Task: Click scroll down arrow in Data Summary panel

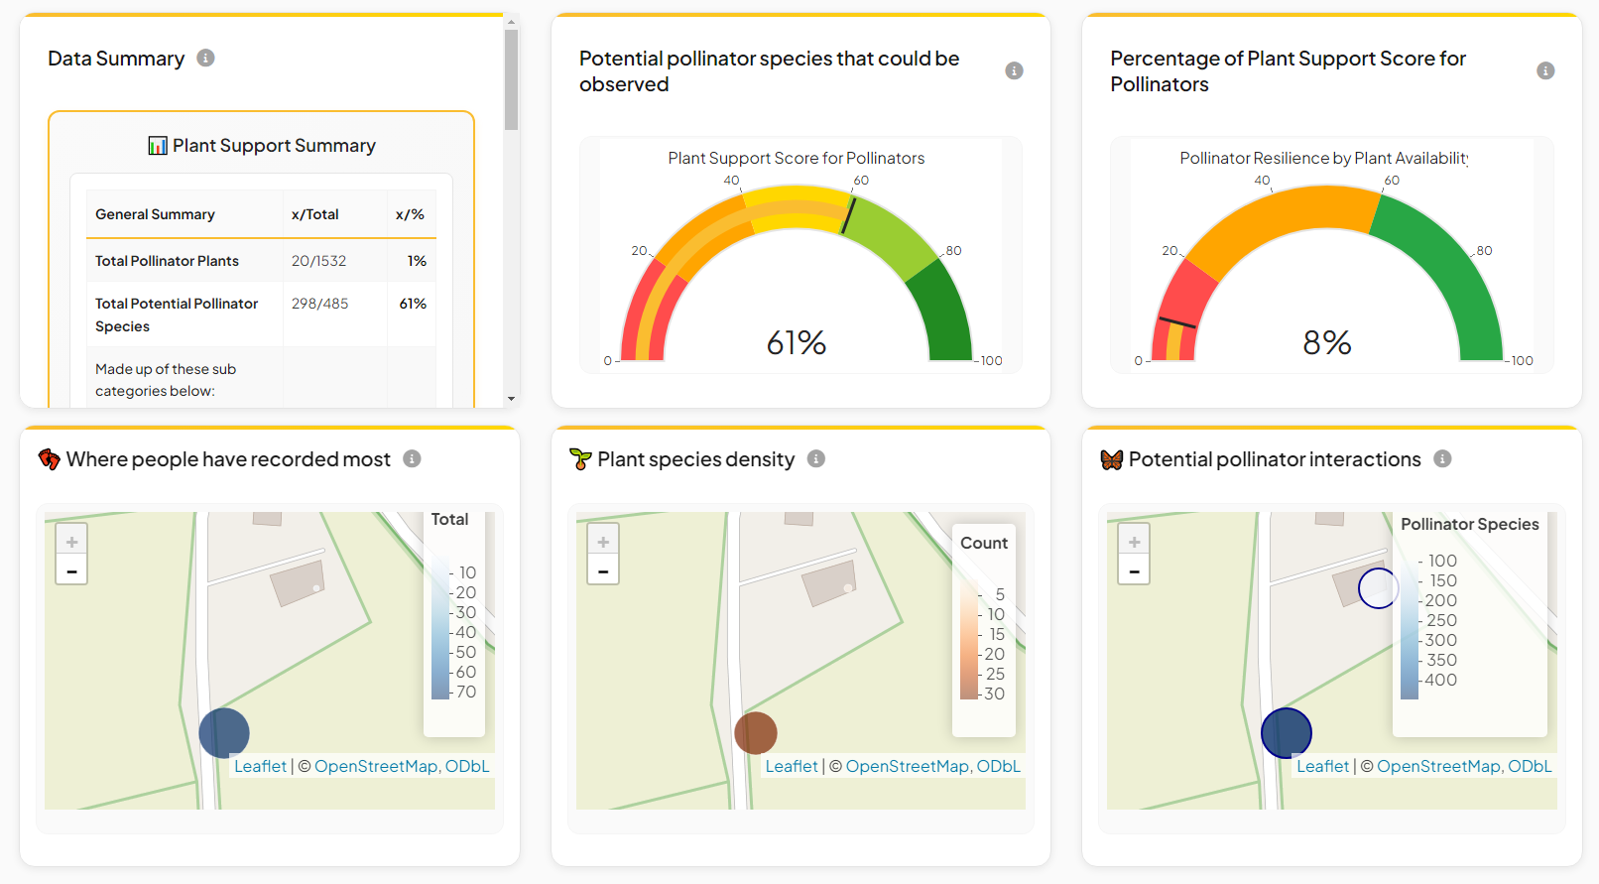Action: coord(511,398)
